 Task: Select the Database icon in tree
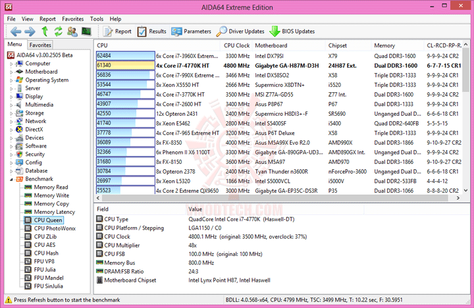coord(19,170)
